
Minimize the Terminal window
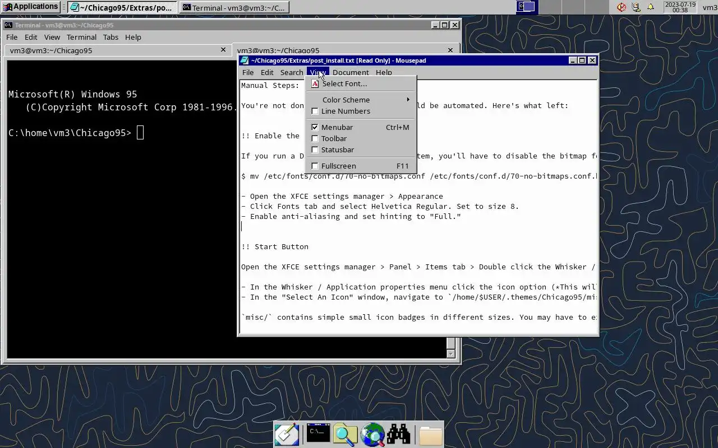coord(435,25)
